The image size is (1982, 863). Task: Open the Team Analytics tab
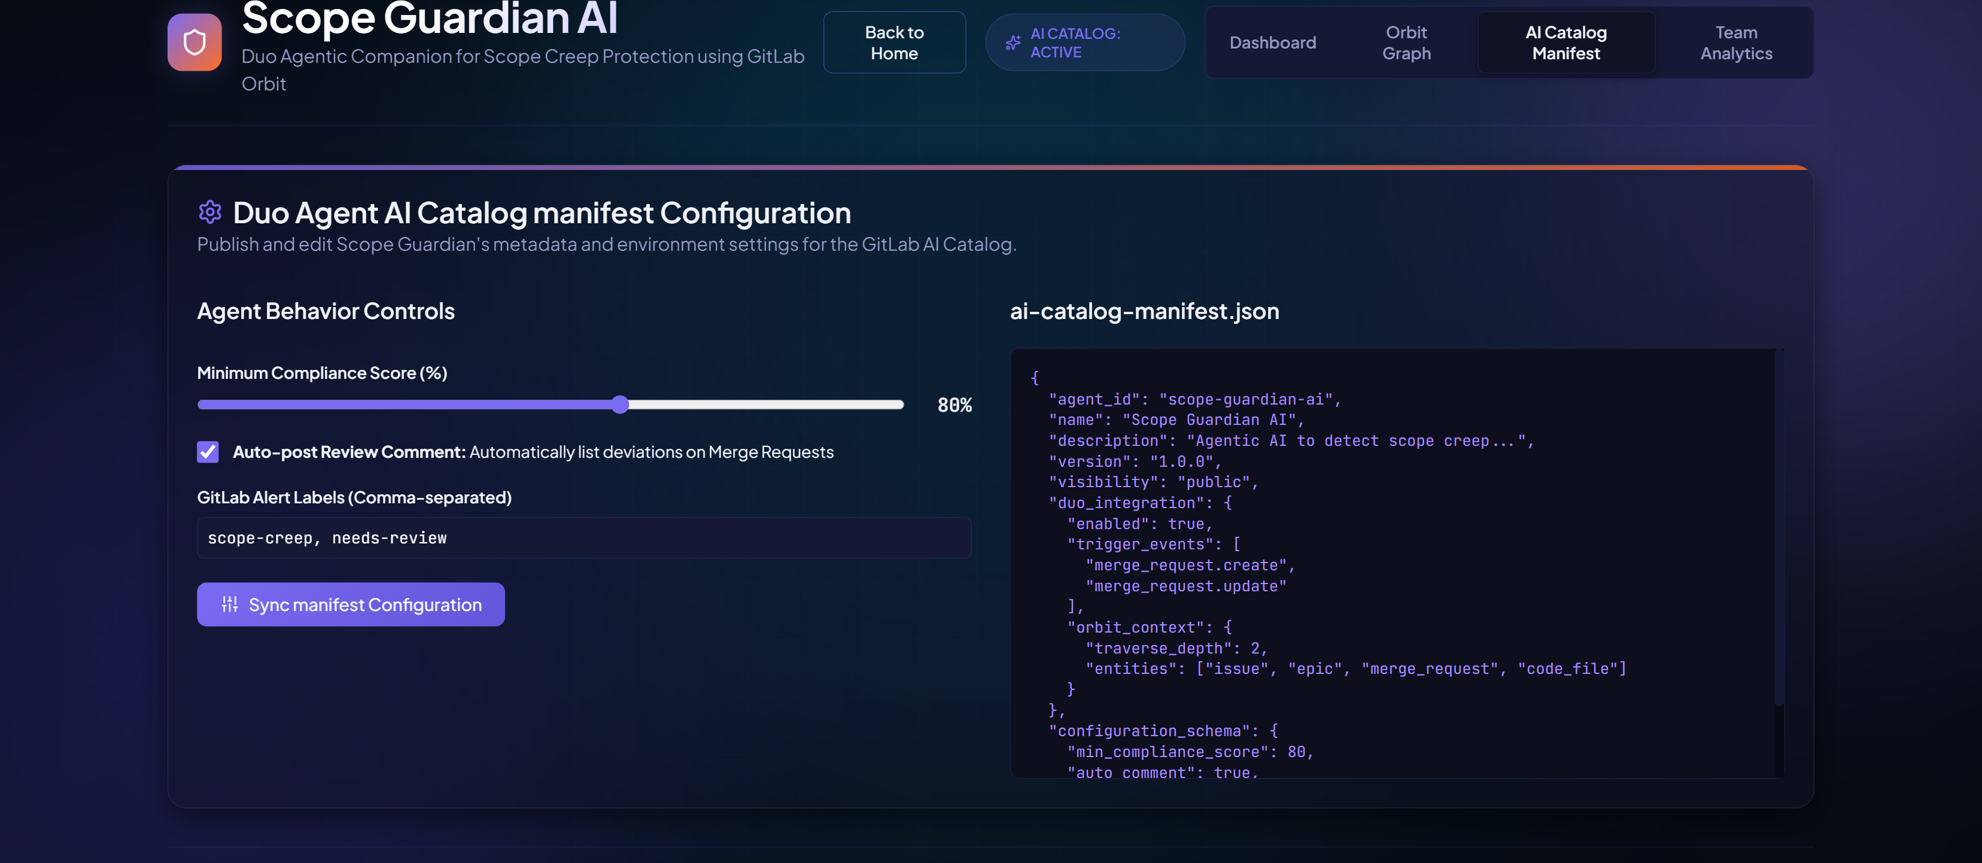tap(1736, 42)
